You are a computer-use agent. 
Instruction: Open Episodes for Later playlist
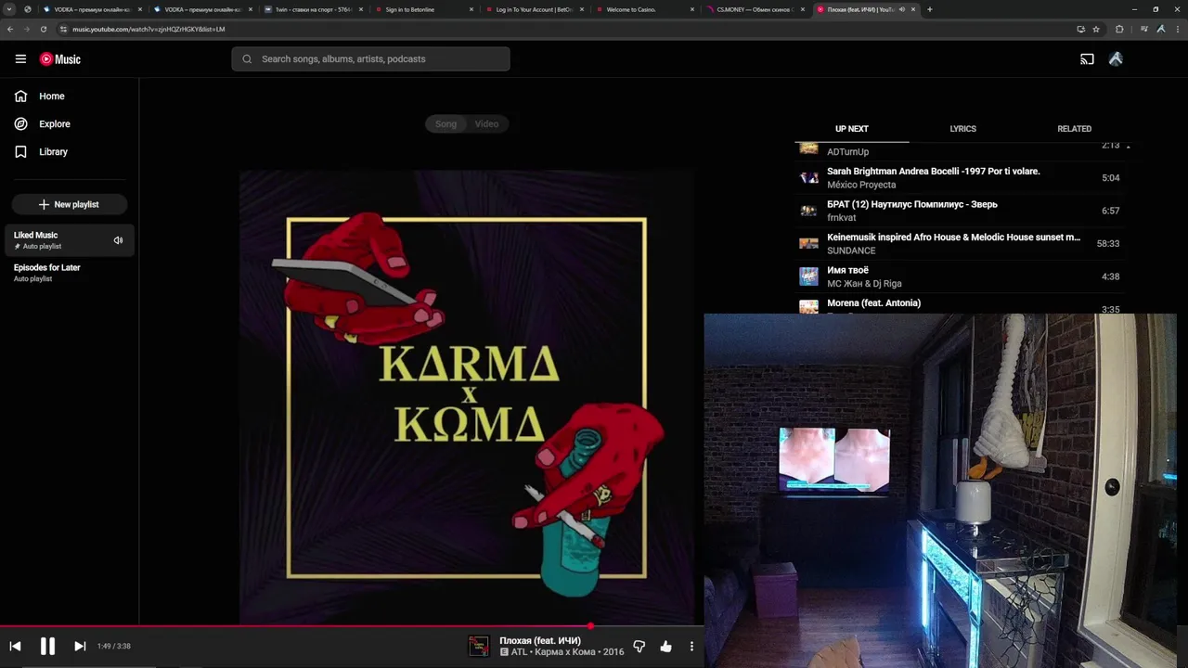click(70, 273)
